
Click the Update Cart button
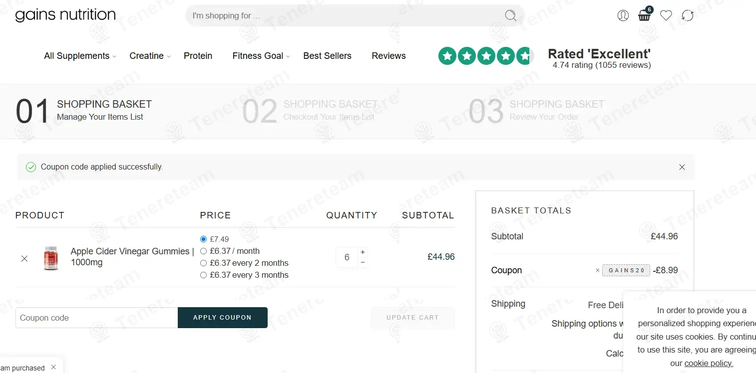pyautogui.click(x=412, y=318)
